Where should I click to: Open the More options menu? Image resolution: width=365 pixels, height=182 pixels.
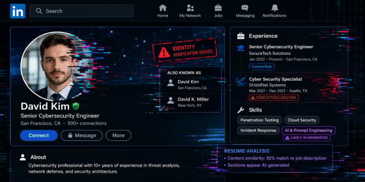[118, 135]
